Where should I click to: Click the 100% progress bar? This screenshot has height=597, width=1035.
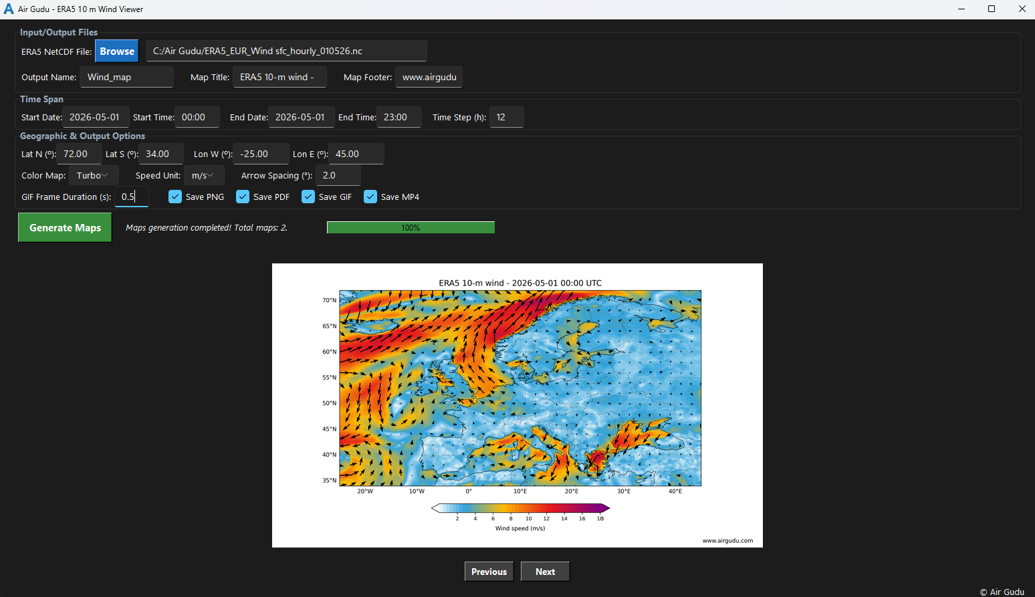(411, 228)
